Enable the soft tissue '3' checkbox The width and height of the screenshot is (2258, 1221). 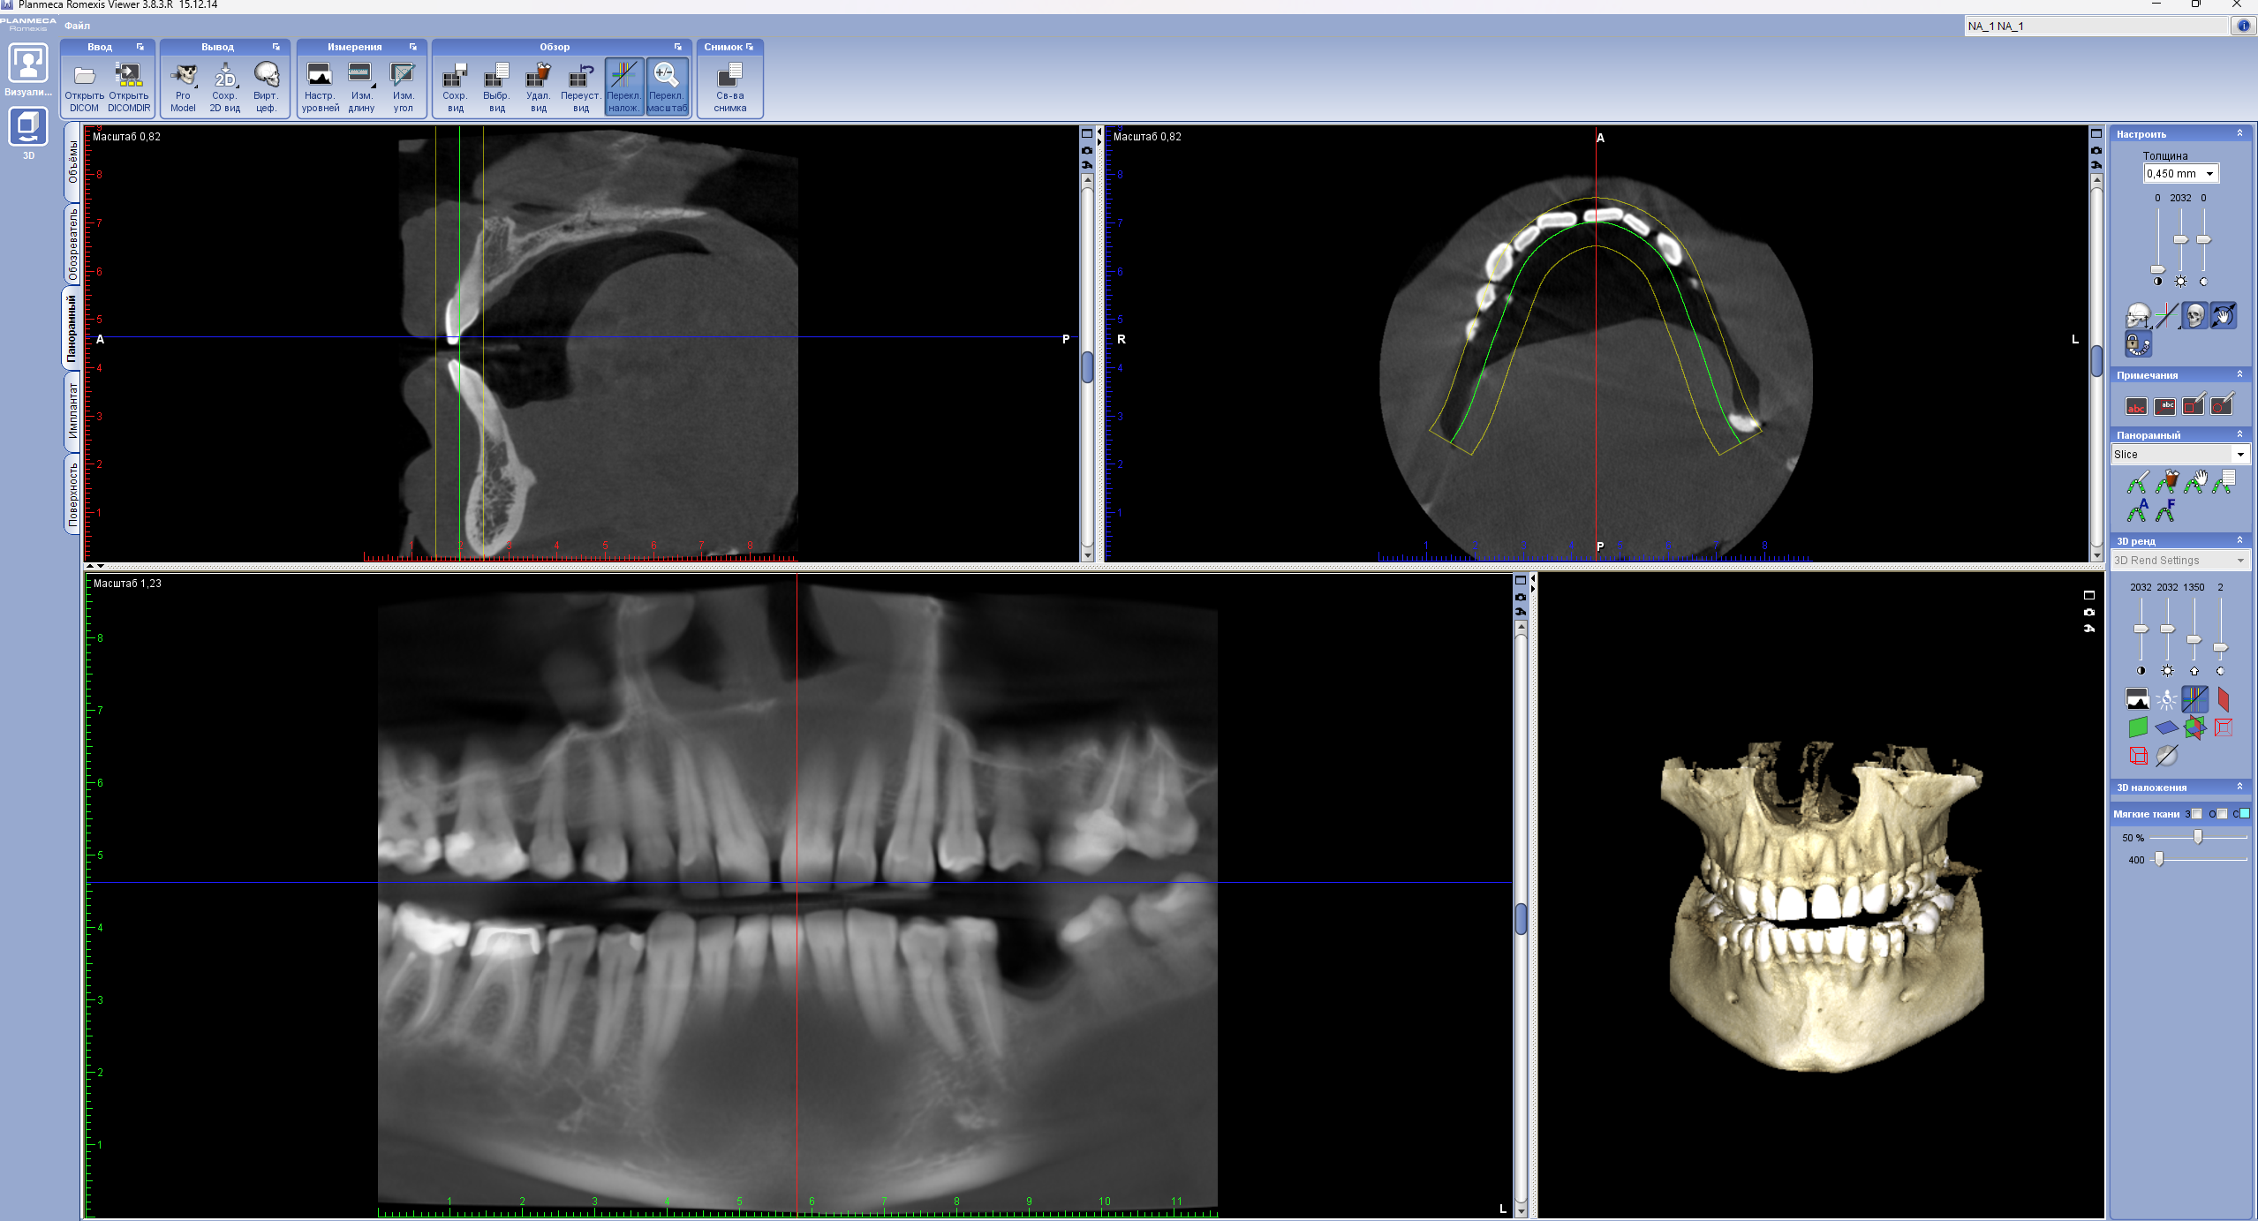2196,813
